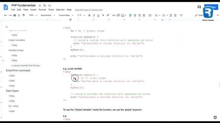The image size is (220, 123).
Task: Collapse the toolbar with the chevron
Action: [x=218, y=15]
